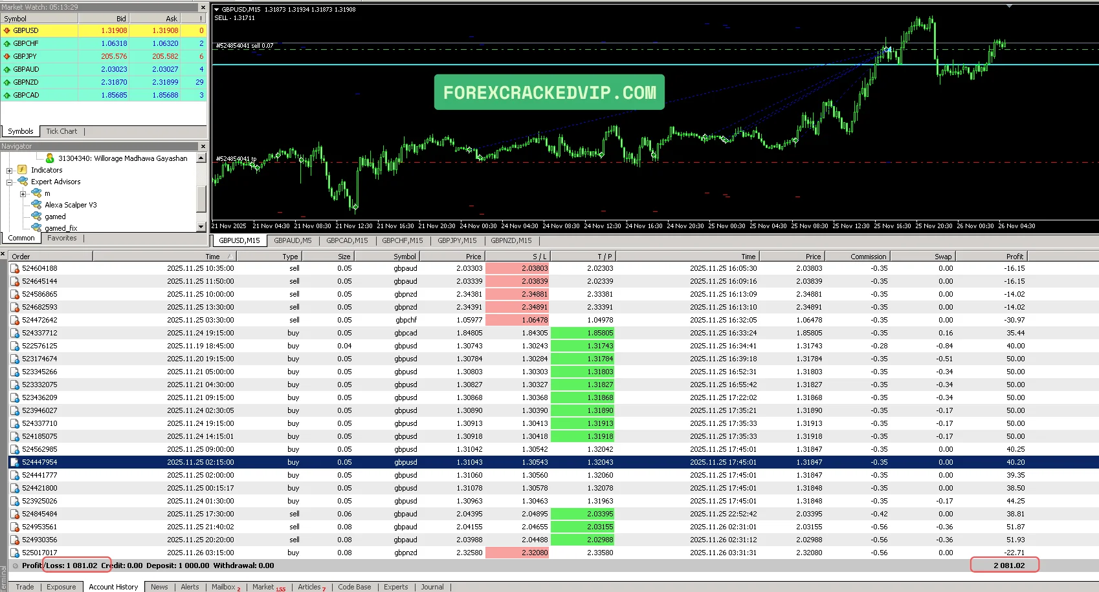Screen dimensions: 1099x592
Task: Expand the m node under Expert Advisors
Action: (x=23, y=193)
